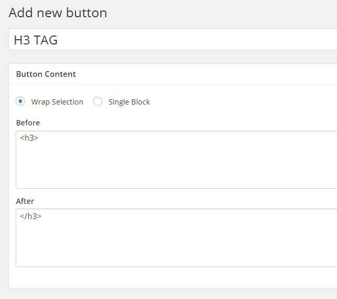Select the Wrap Selection radio button
Viewport: 337px width, 299px height.
[20, 101]
